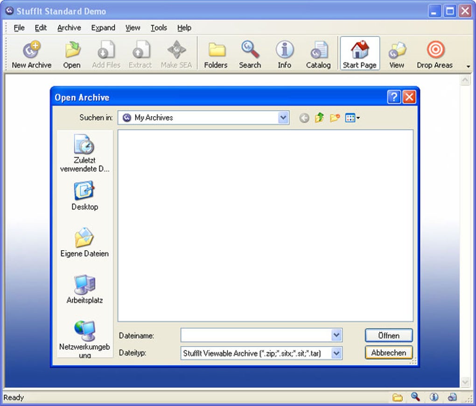Expand the 'Suchen in' My Archives dropdown

tap(283, 118)
